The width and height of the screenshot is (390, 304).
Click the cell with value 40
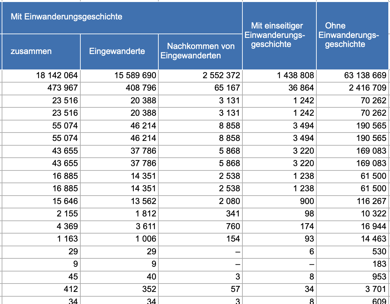[119, 277]
